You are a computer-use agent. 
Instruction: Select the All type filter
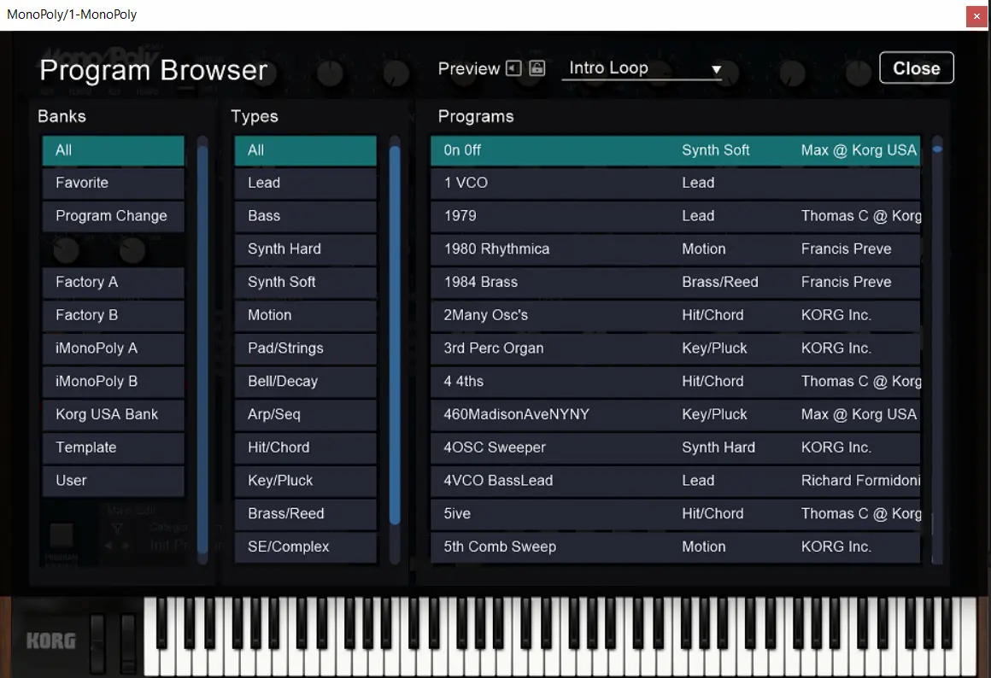305,150
